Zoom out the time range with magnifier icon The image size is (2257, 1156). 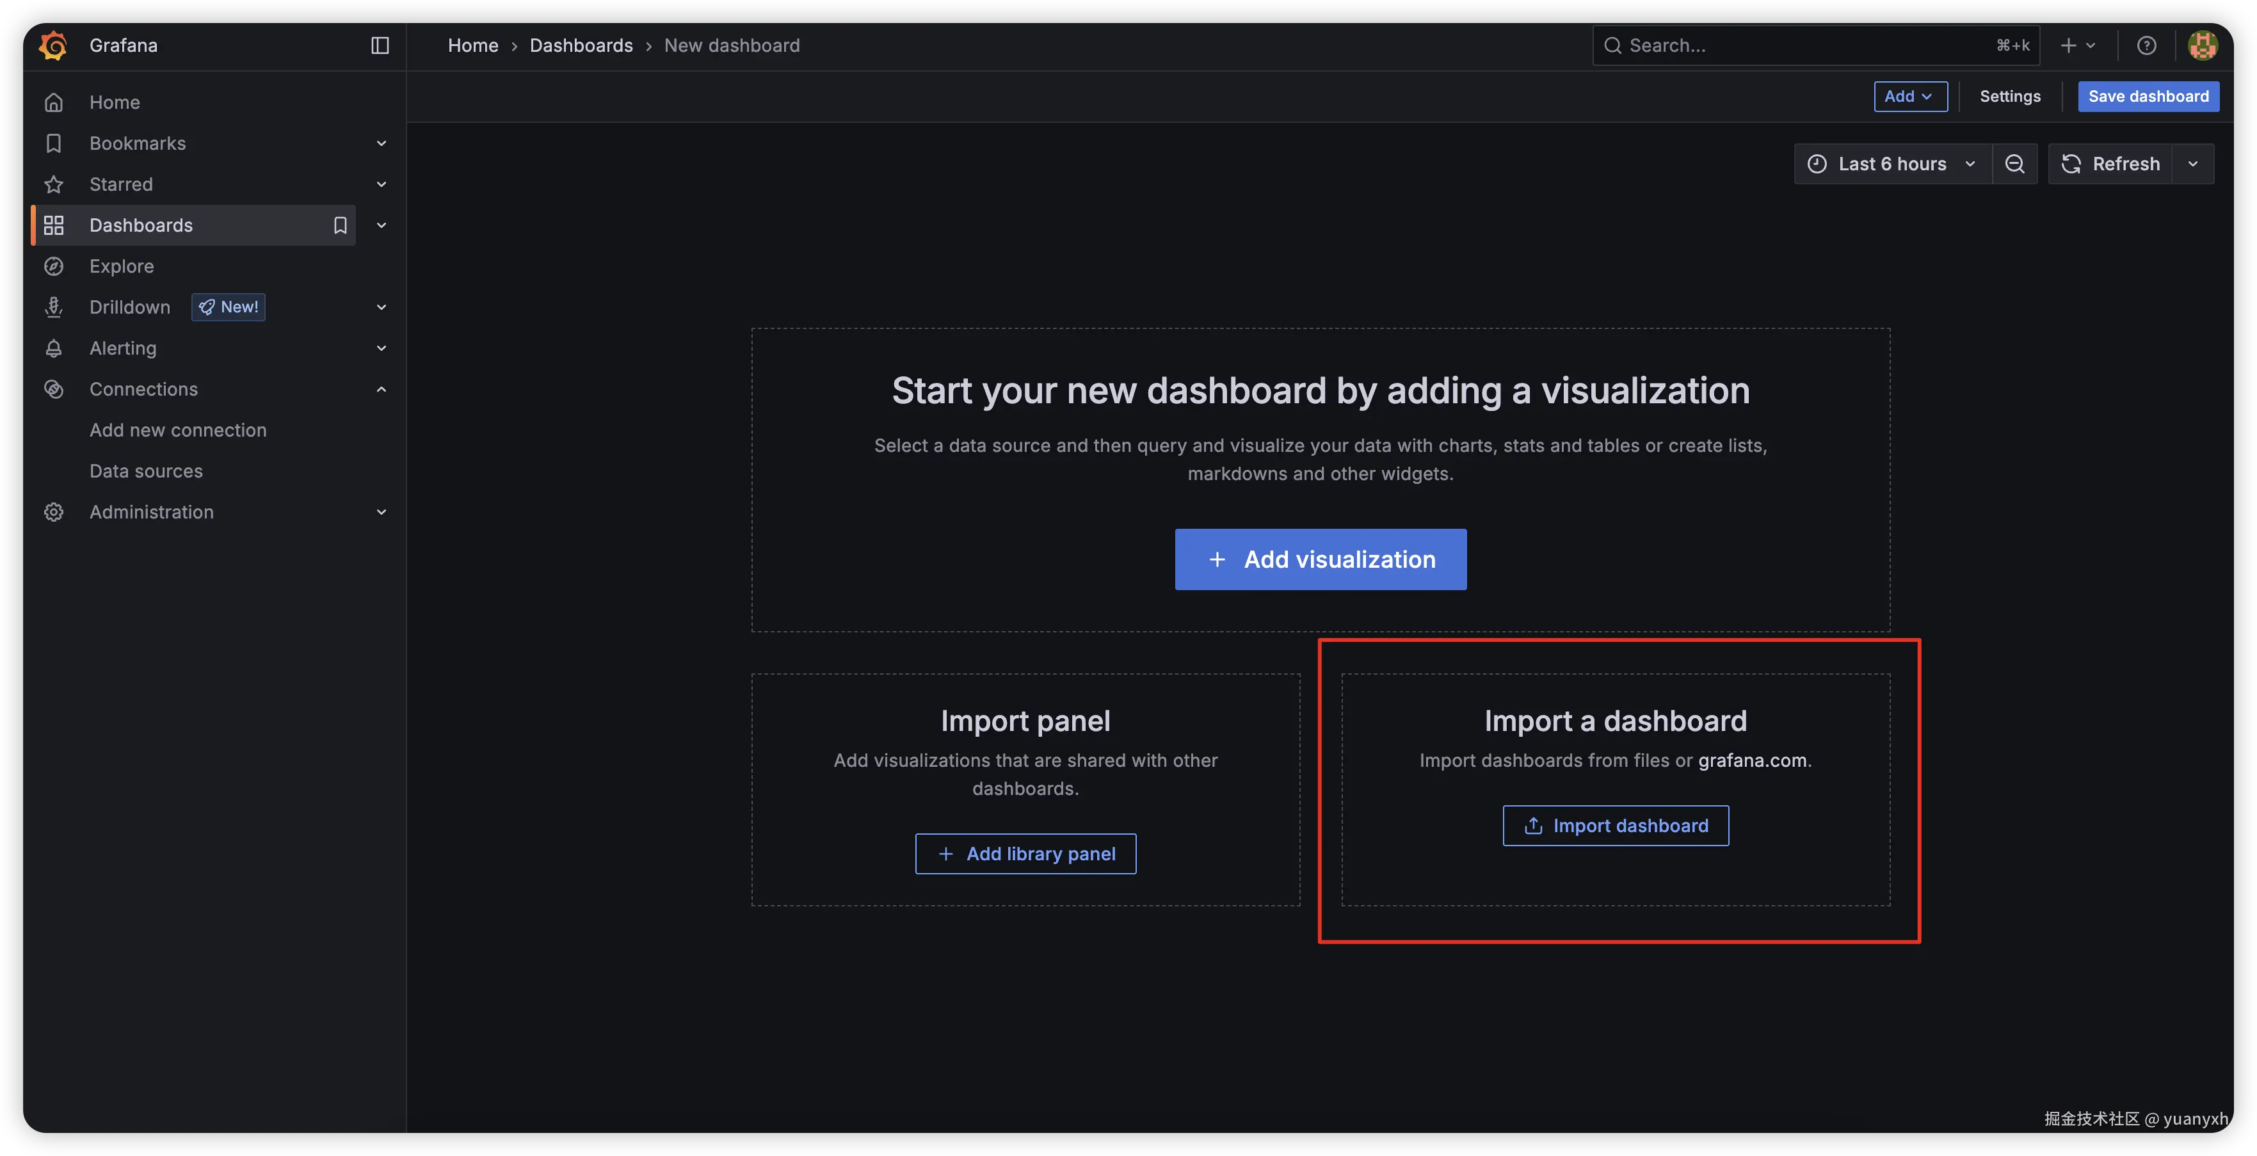(2015, 163)
